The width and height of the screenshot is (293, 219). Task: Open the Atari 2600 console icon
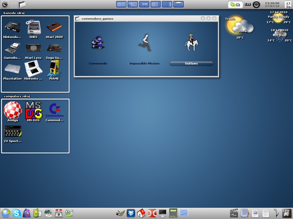point(54,27)
